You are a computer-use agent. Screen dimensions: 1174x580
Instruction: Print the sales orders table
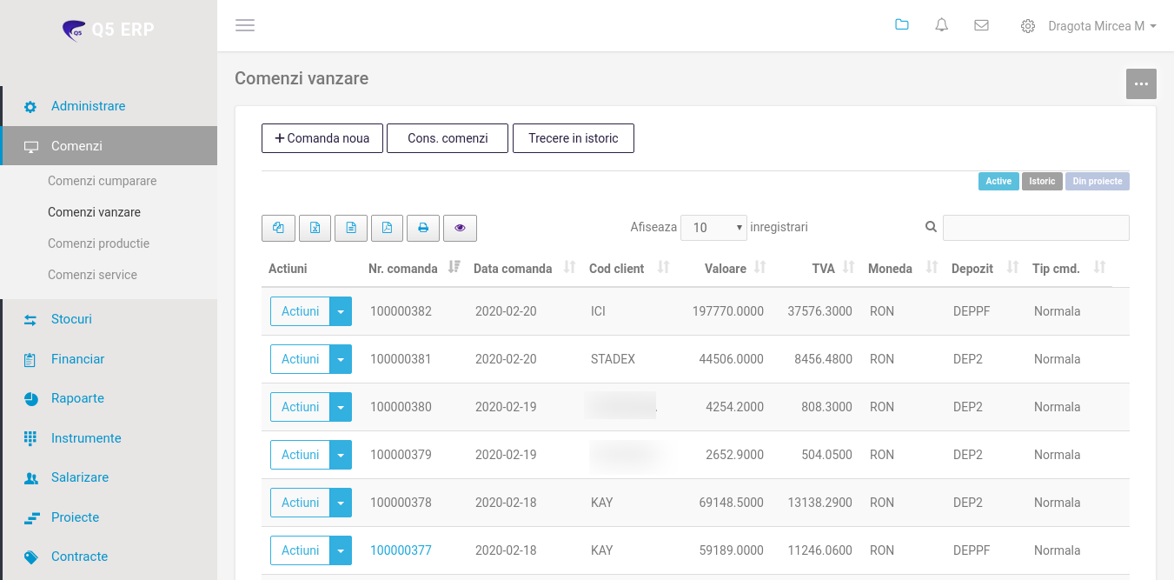pyautogui.click(x=423, y=228)
